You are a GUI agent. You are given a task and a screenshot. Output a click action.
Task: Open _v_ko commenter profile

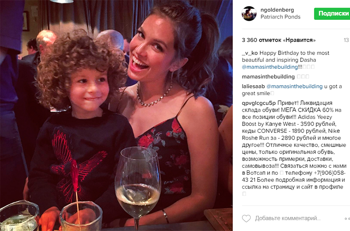click(250, 53)
